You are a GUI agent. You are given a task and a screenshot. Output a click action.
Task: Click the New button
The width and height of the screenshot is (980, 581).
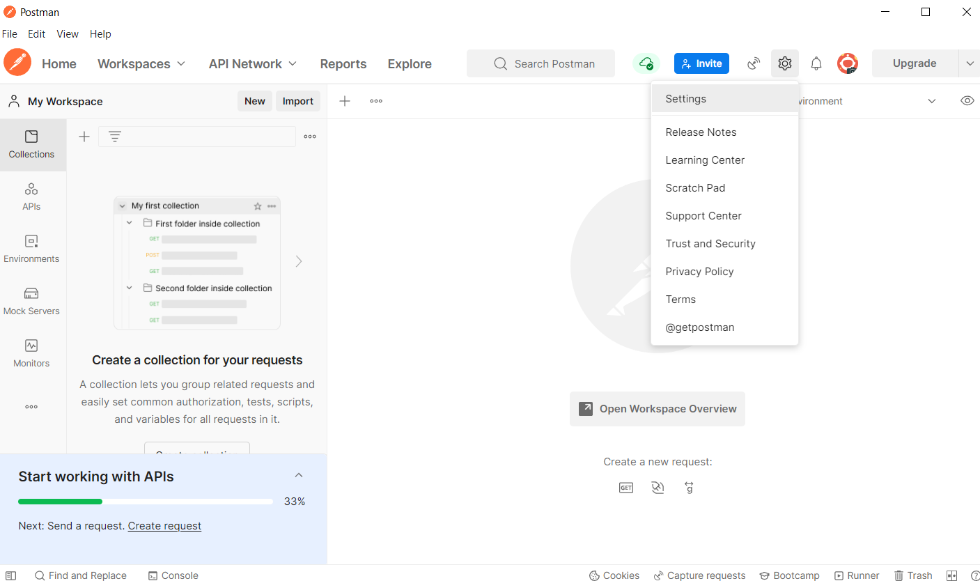click(x=254, y=101)
